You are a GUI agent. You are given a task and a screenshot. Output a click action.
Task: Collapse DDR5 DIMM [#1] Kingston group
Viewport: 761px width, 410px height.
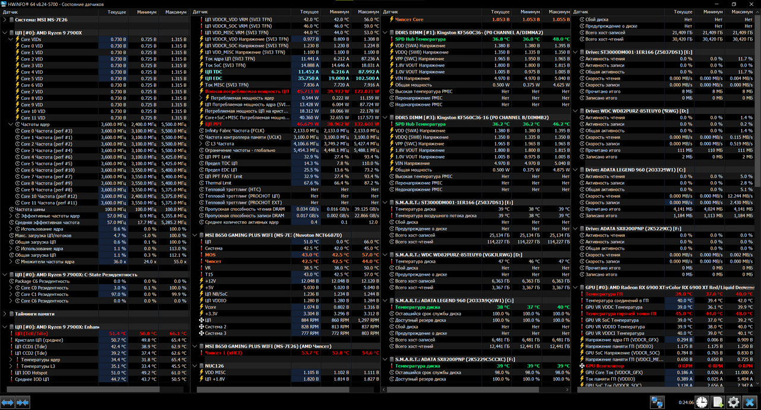[x=385, y=33]
